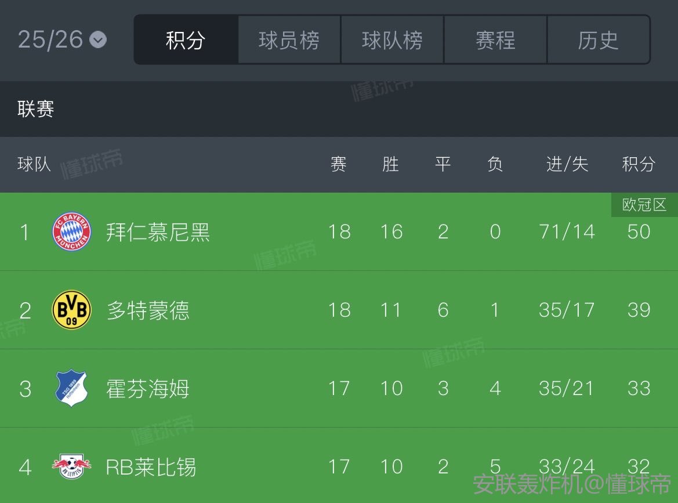Open the 霍芬海姆 team name link

tap(148, 389)
